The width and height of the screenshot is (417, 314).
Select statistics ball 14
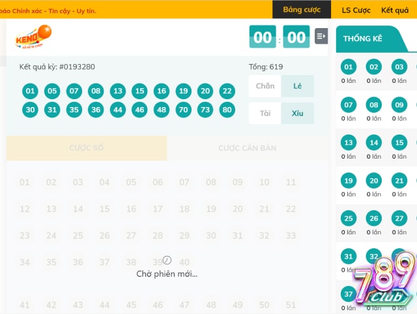click(373, 143)
